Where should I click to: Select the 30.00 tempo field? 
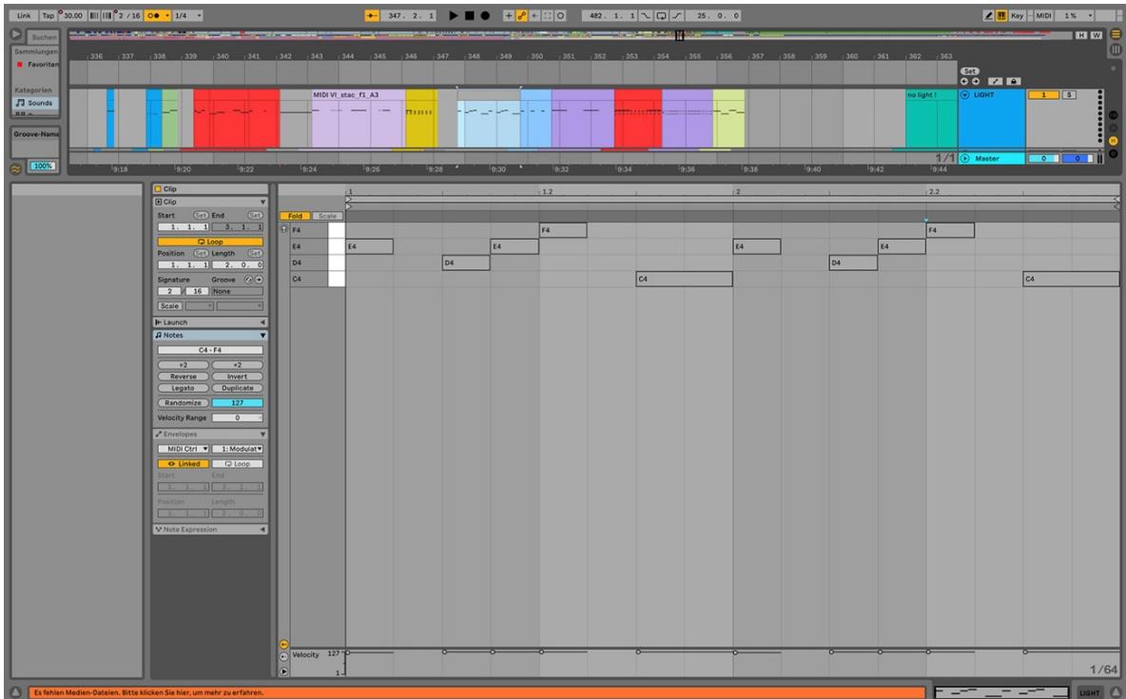pyautogui.click(x=72, y=15)
